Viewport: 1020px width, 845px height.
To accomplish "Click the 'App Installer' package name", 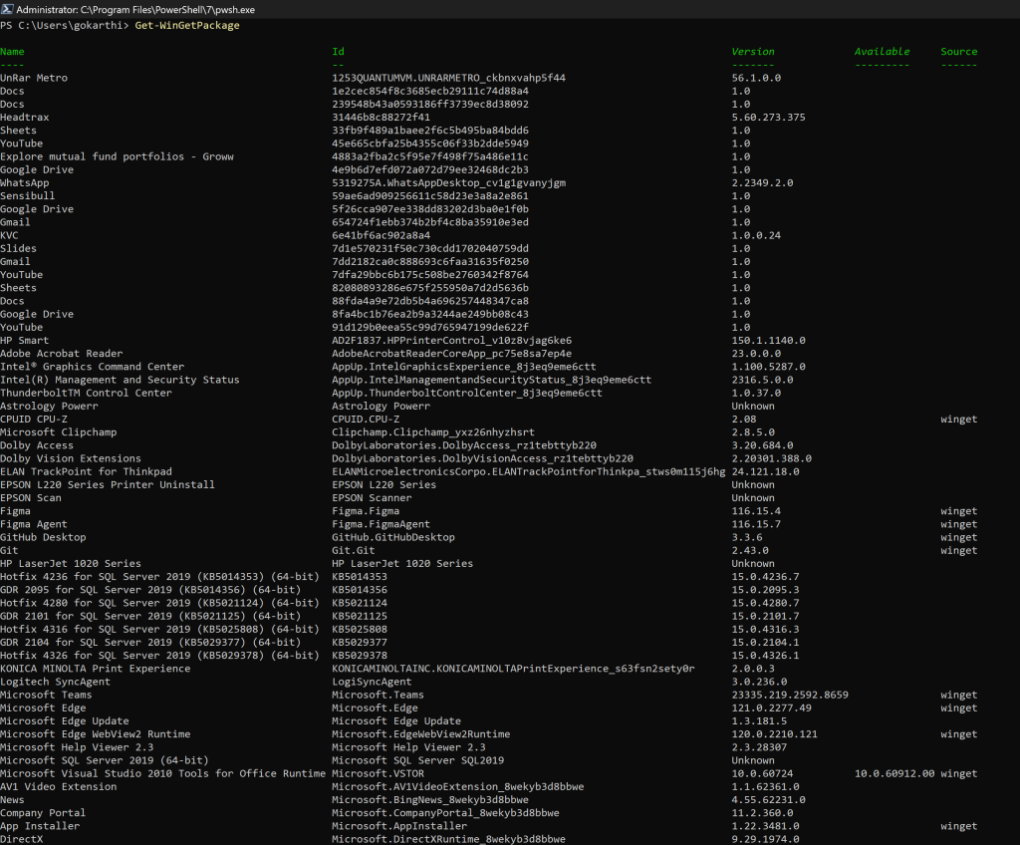I will click(x=40, y=826).
